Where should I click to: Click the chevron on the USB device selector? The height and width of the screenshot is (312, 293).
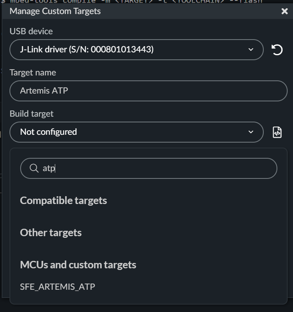click(x=251, y=50)
